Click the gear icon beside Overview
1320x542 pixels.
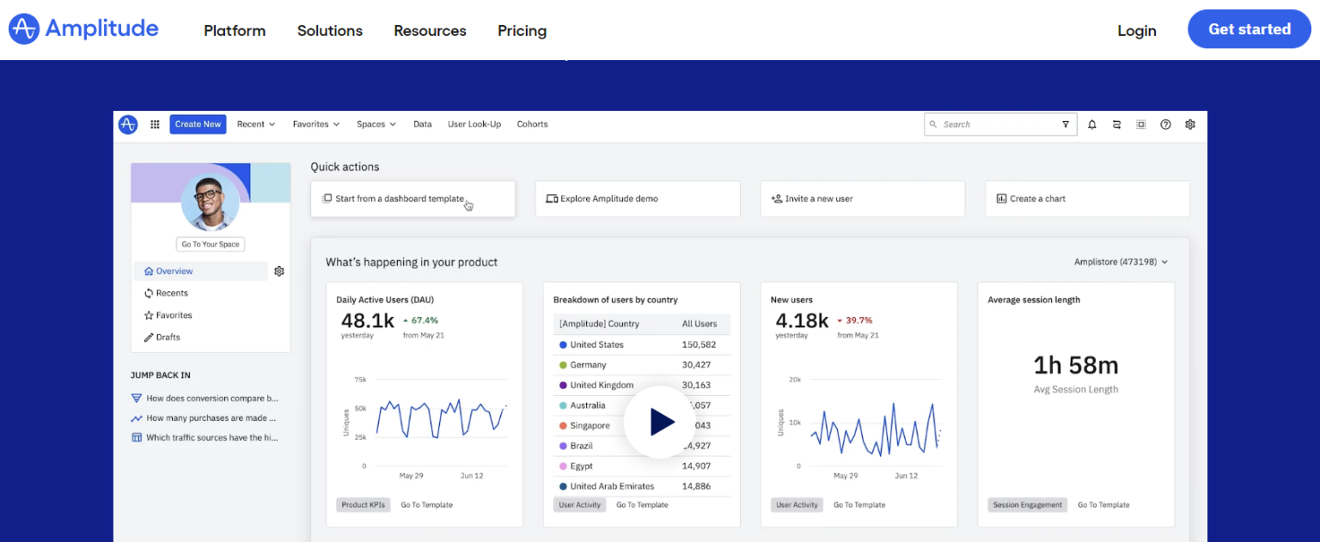[278, 271]
